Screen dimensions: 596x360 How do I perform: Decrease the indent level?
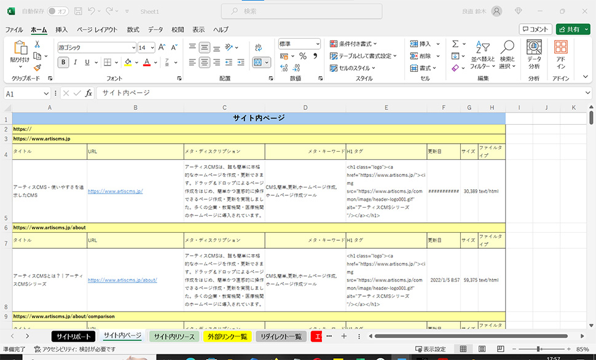229,62
